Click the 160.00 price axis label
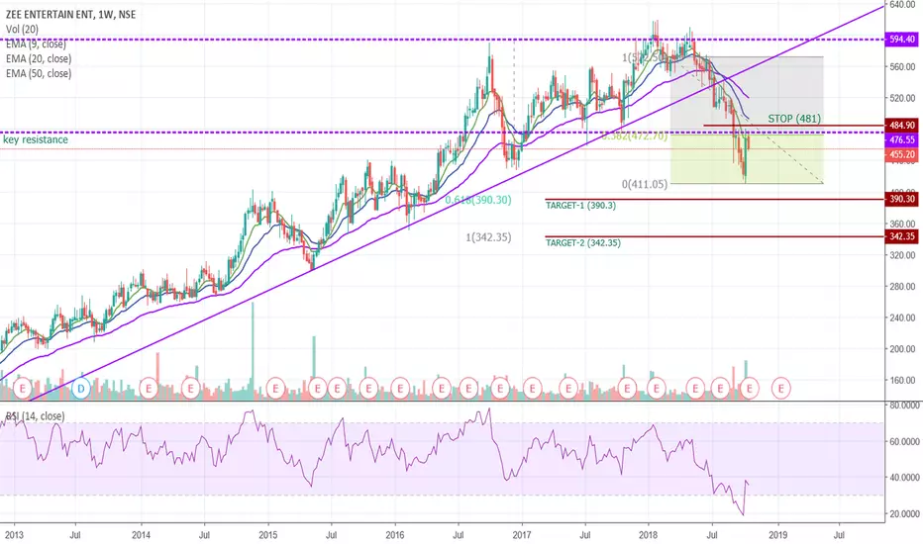This screenshot has width=923, height=544. pos(902,381)
